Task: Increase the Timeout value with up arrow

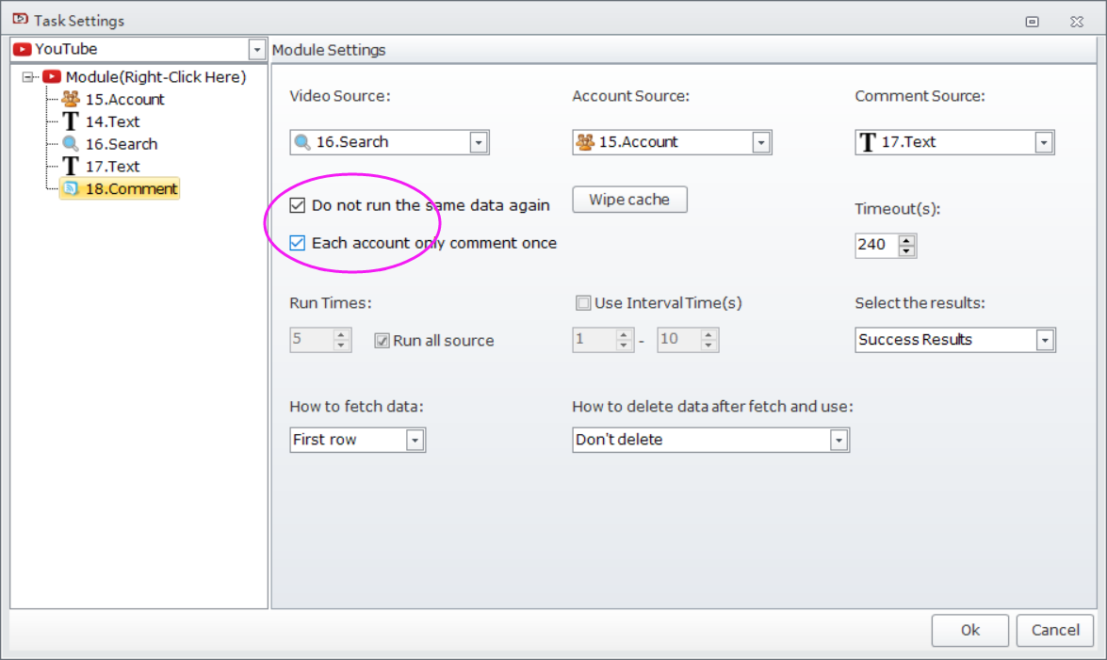Action: point(906,240)
